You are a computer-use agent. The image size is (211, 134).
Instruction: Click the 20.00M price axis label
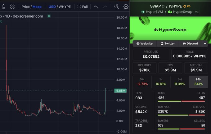(x=122, y=17)
